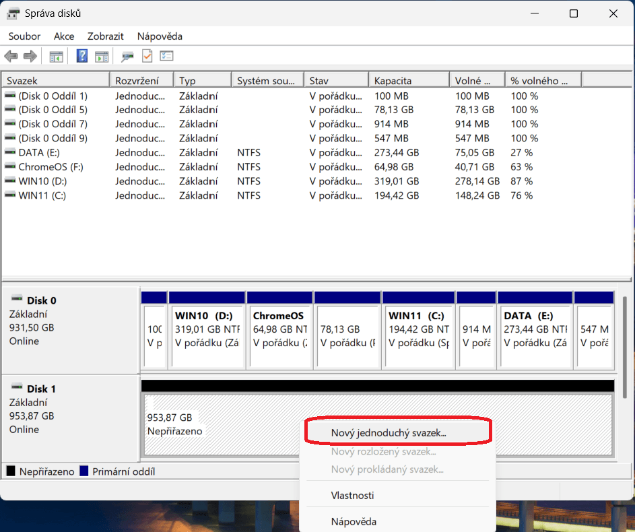Select the ChromeOS (F:) volume row

[51, 167]
